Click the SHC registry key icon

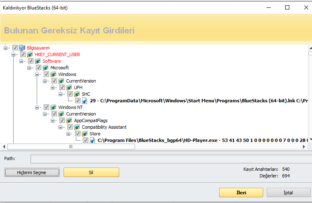77,94
